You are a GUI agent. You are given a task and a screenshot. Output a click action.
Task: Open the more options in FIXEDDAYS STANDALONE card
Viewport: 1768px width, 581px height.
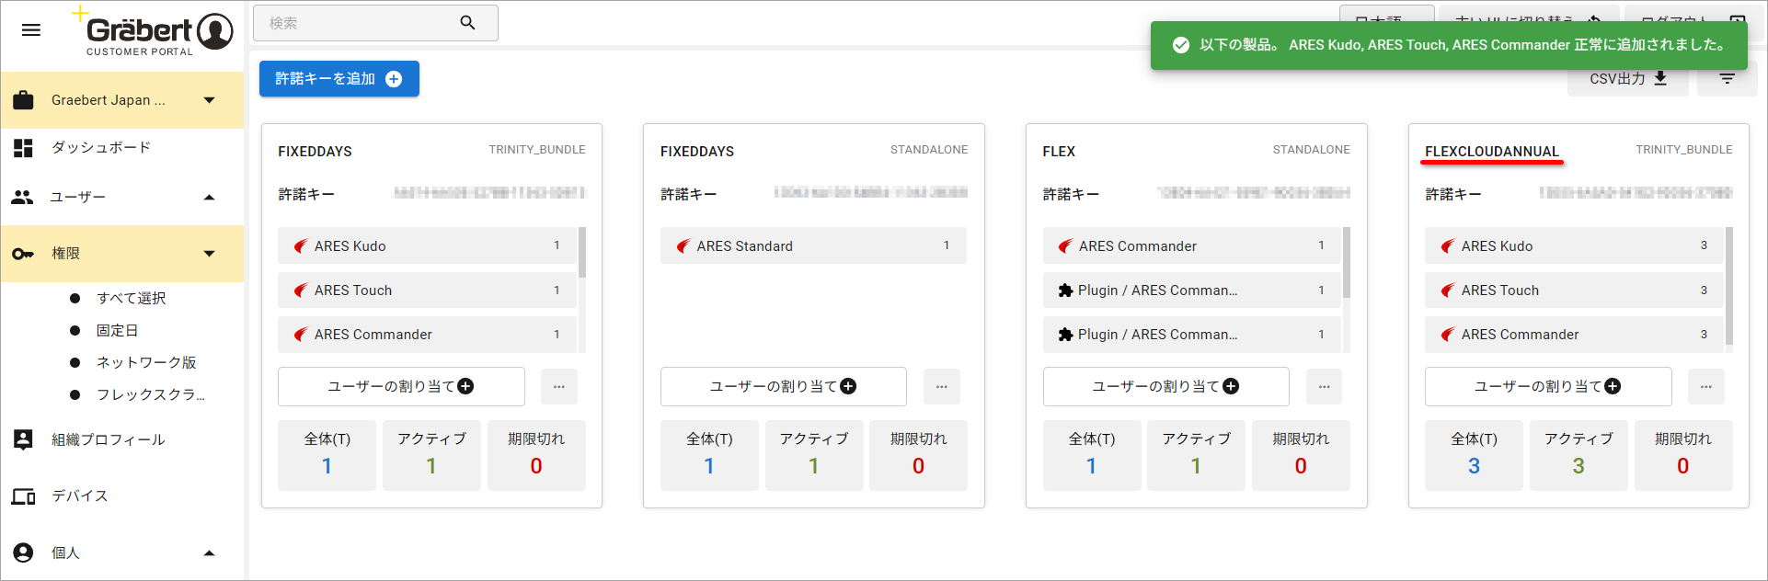(x=942, y=387)
